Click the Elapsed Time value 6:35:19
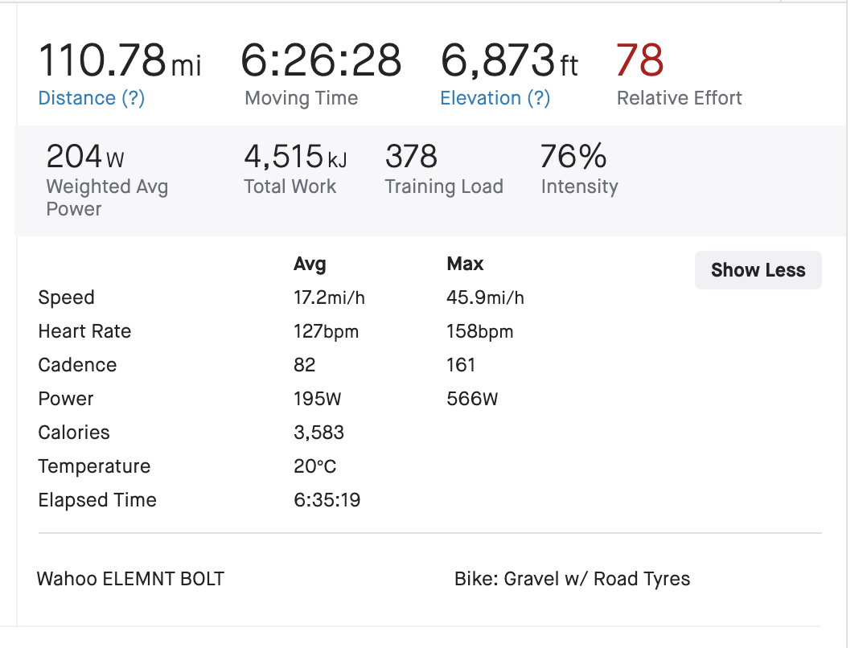Screen dimensions: 867x648 pyautogui.click(x=327, y=500)
